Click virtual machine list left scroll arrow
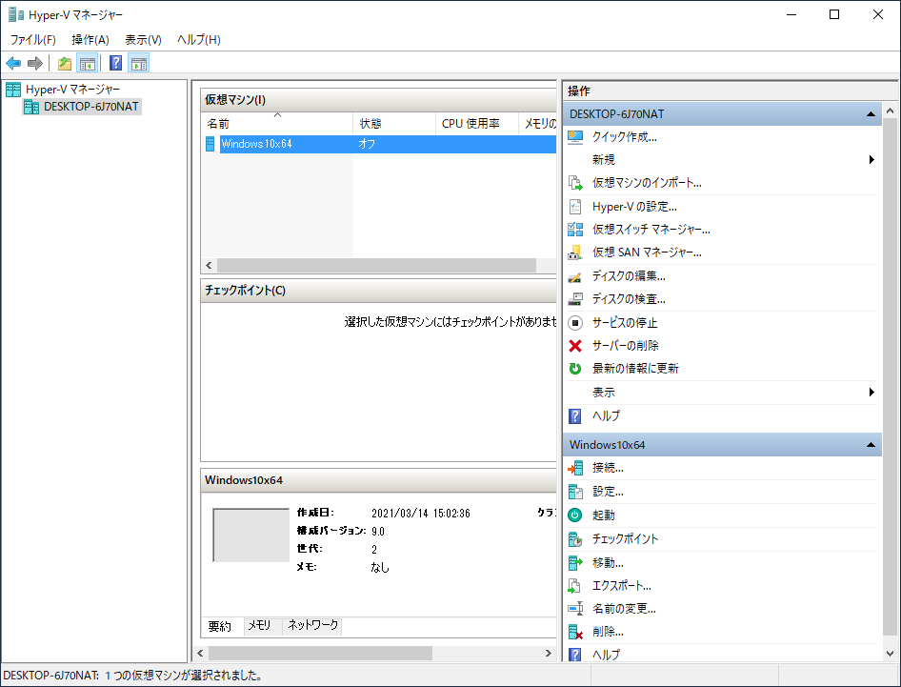 coord(209,265)
